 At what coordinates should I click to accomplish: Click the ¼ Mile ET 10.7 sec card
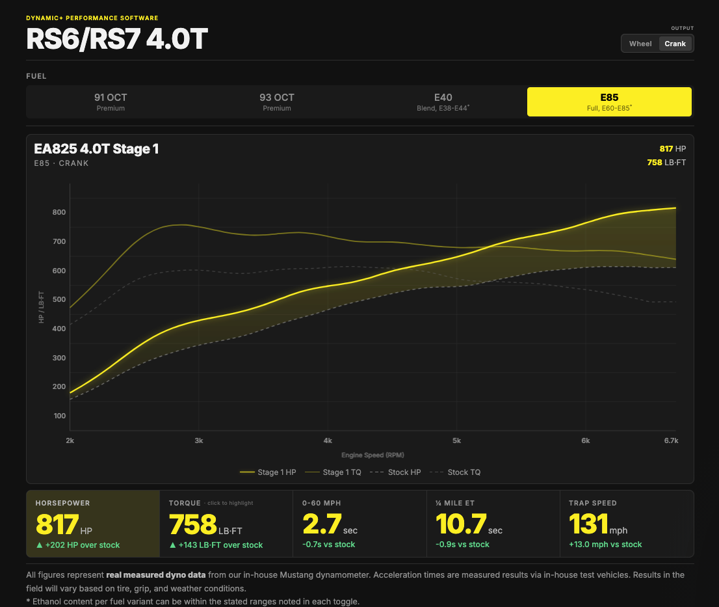click(x=493, y=524)
